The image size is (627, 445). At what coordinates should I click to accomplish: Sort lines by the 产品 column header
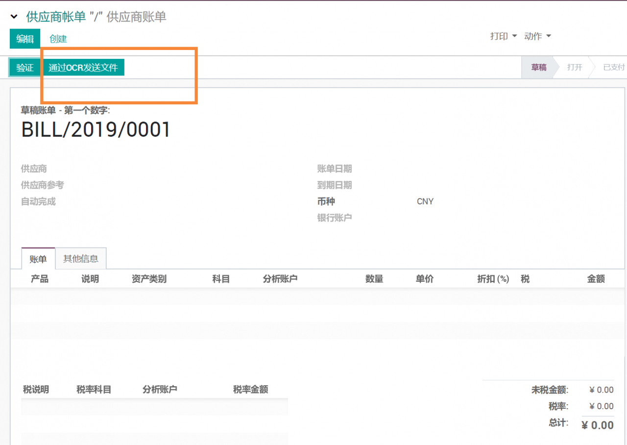click(x=40, y=279)
